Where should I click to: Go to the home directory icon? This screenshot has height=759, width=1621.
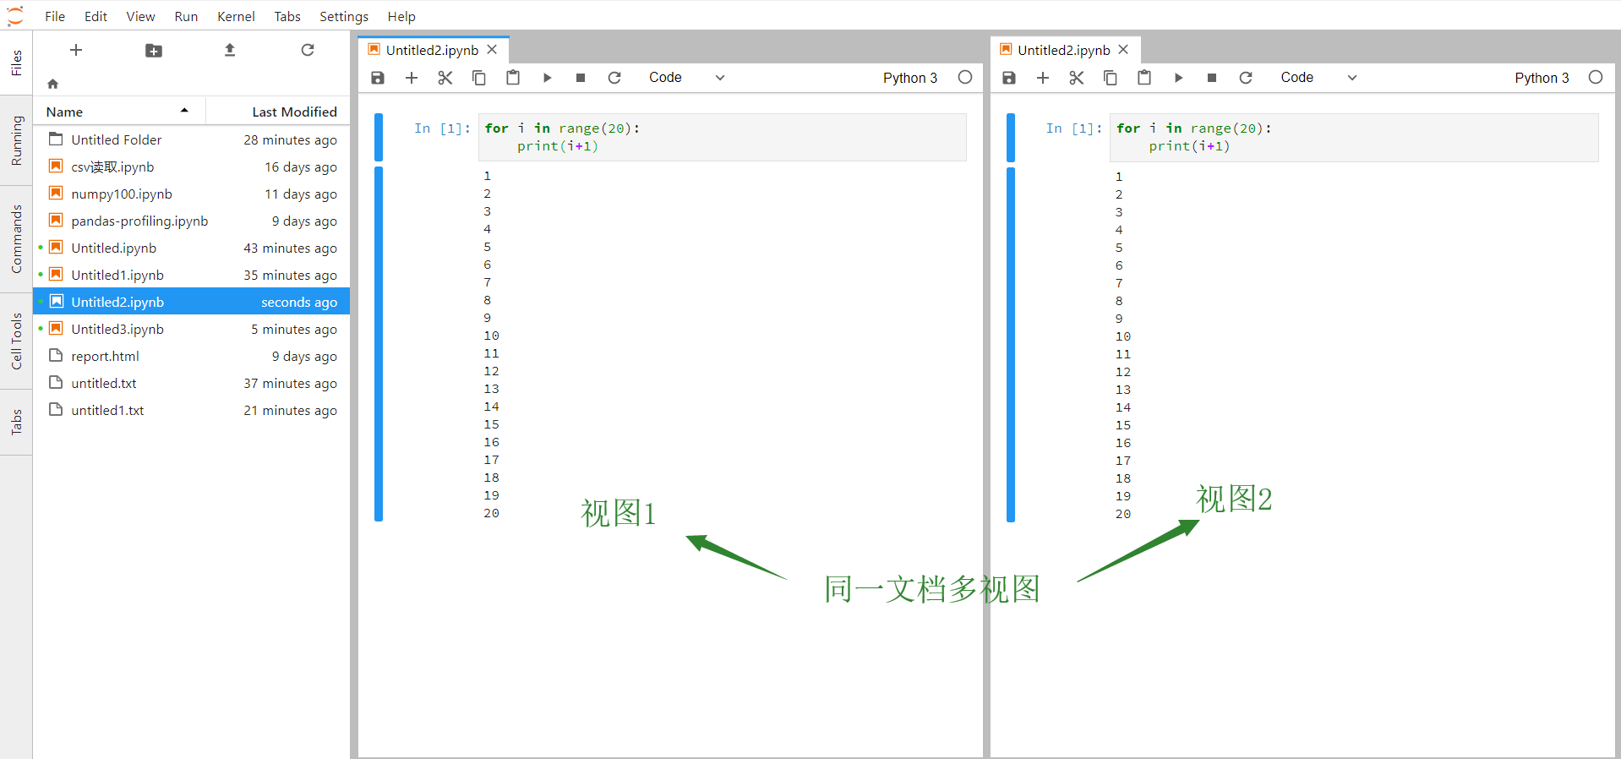tap(53, 84)
